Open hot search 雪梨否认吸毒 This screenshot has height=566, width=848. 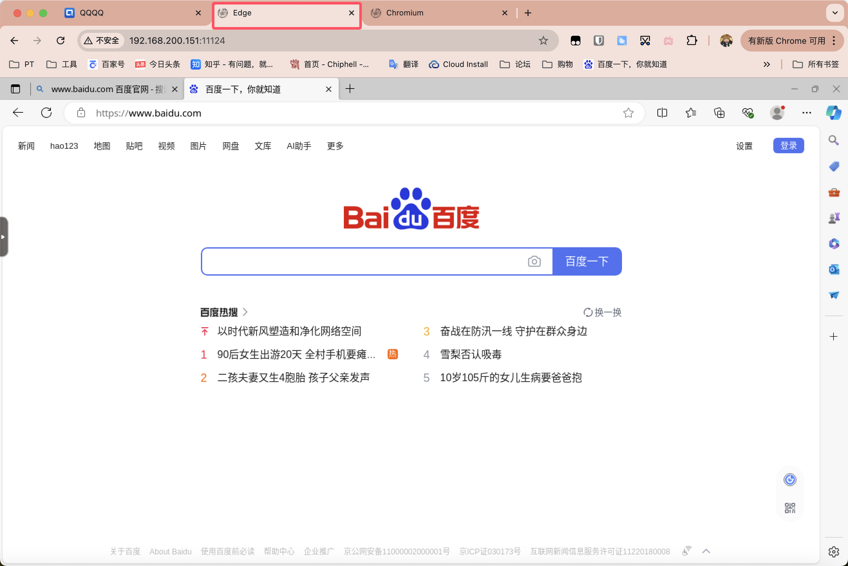471,354
